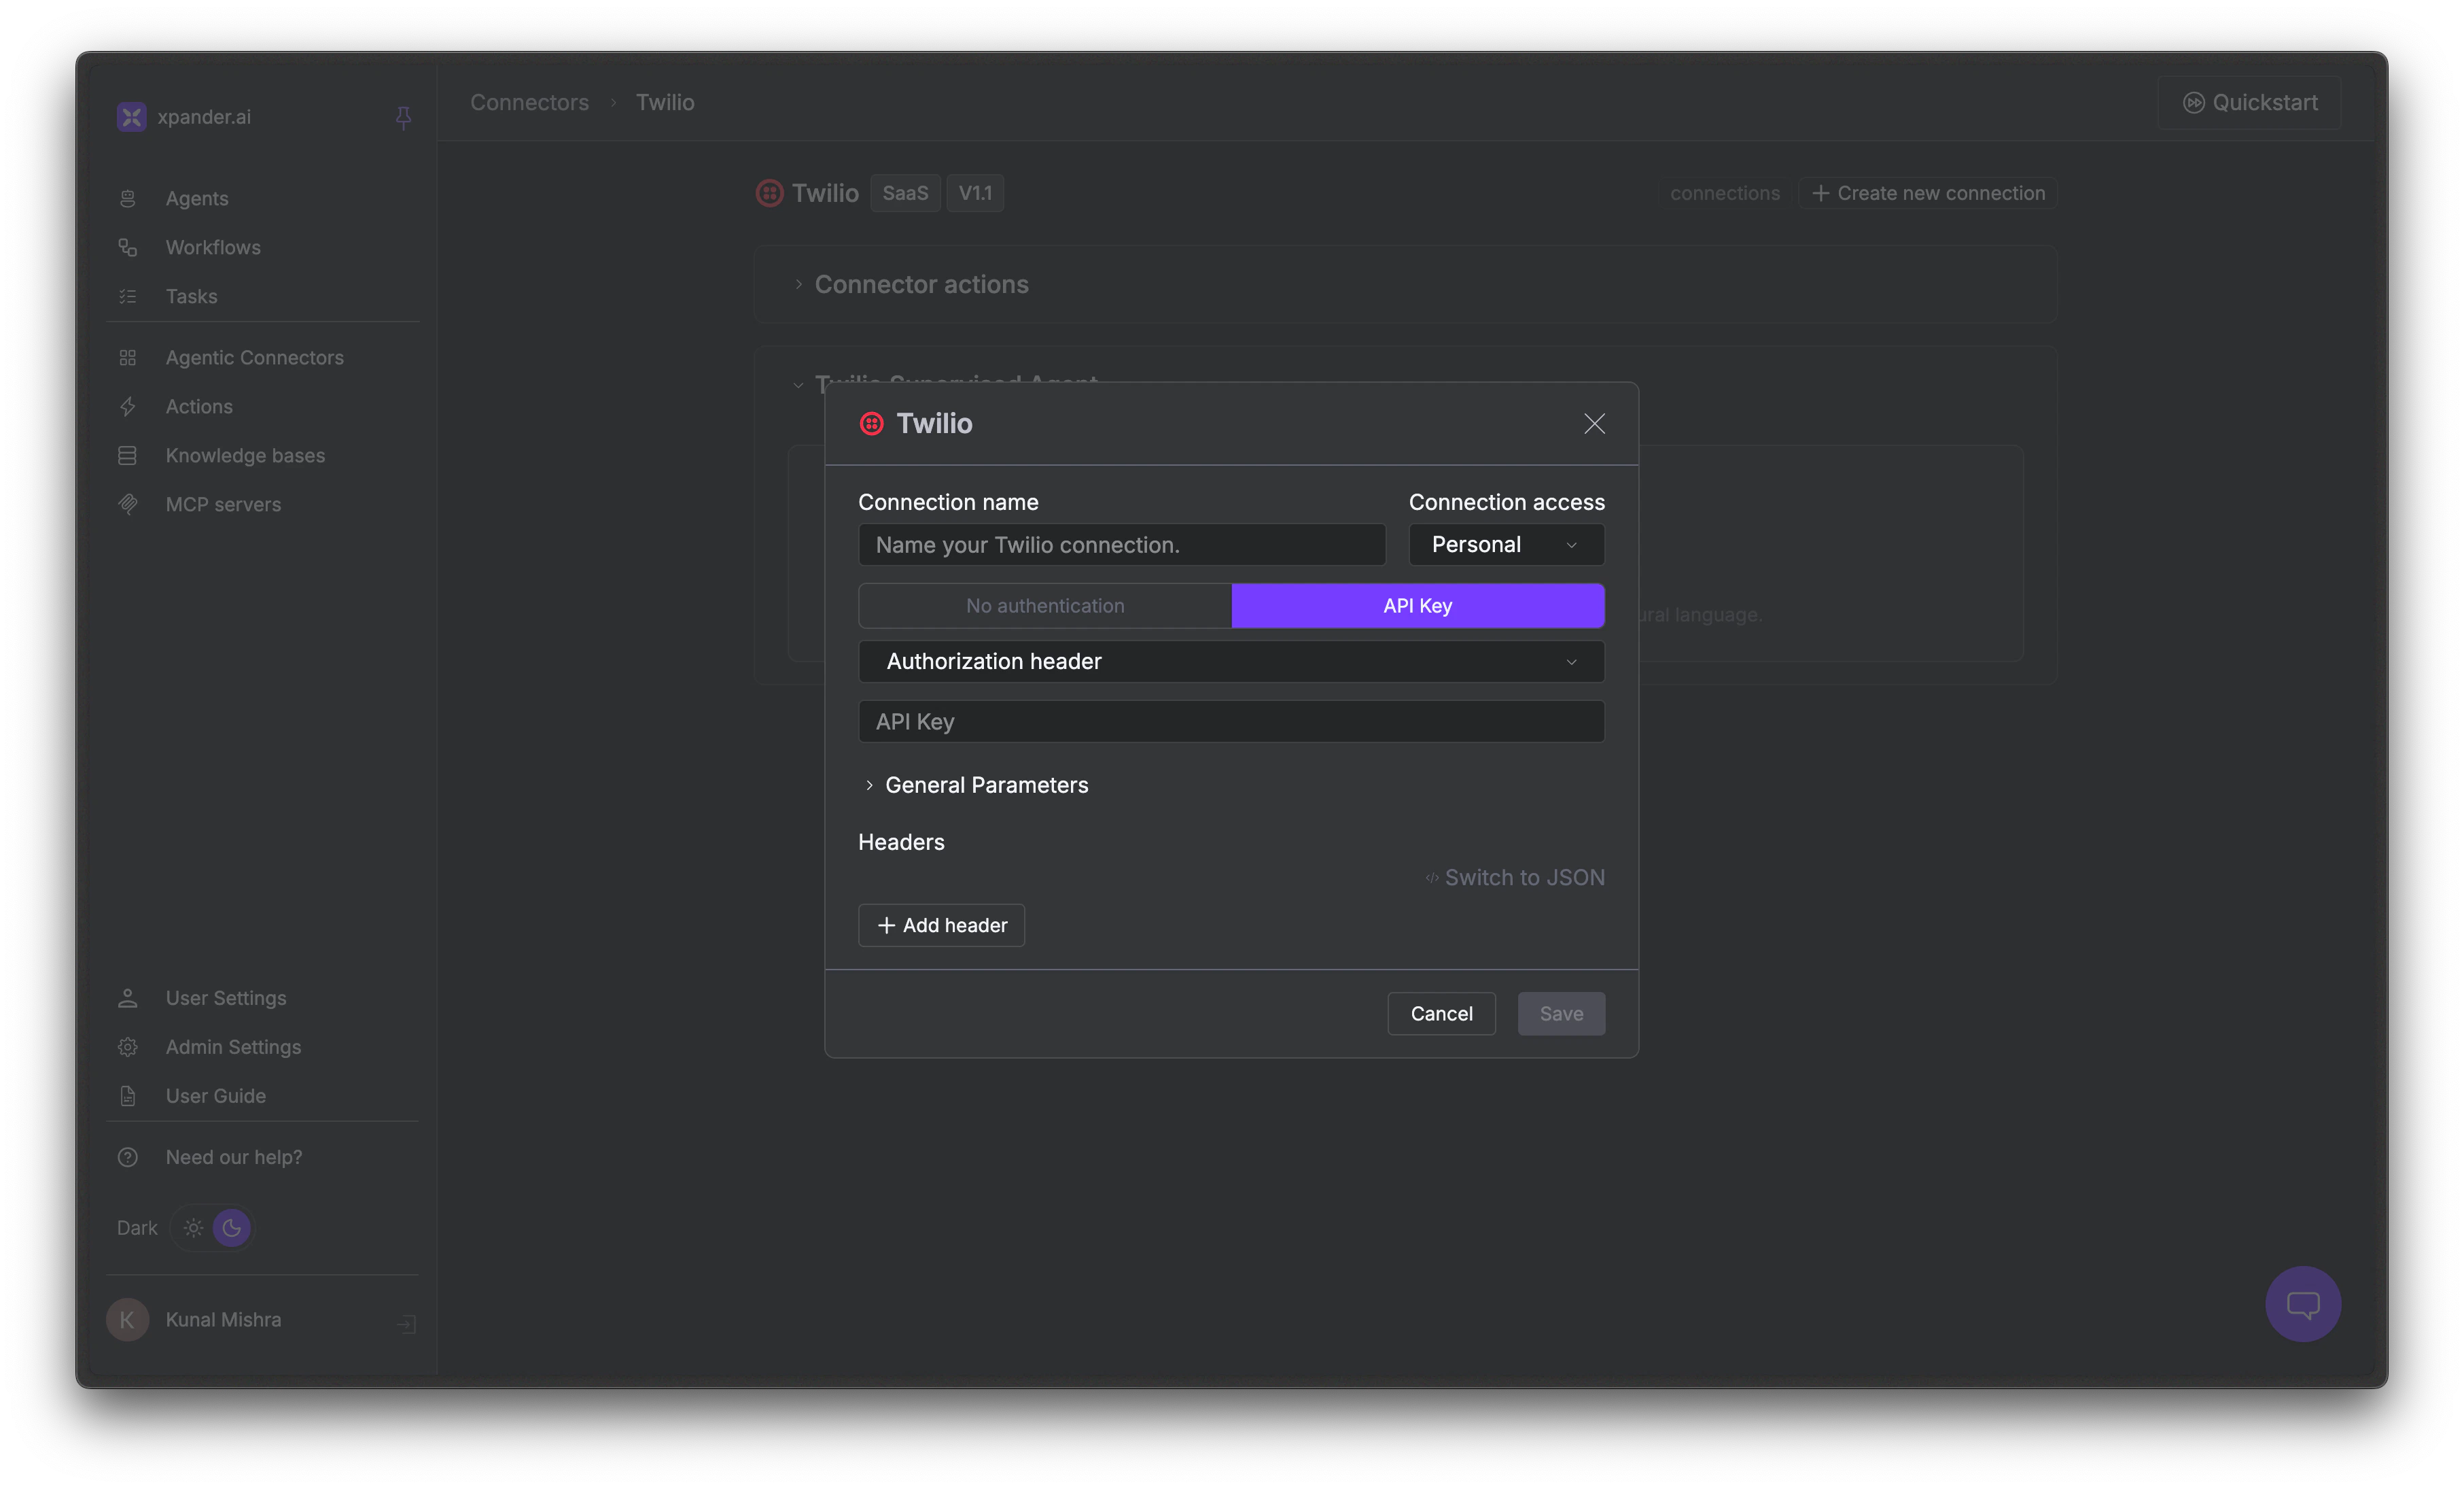Click the Add header button
The height and width of the screenshot is (1489, 2464).
click(940, 925)
